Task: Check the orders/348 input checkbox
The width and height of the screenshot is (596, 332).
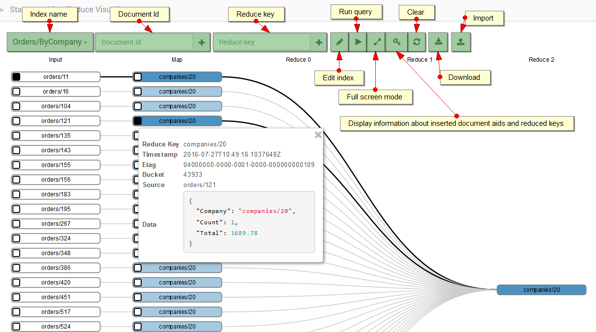Action: [16, 253]
